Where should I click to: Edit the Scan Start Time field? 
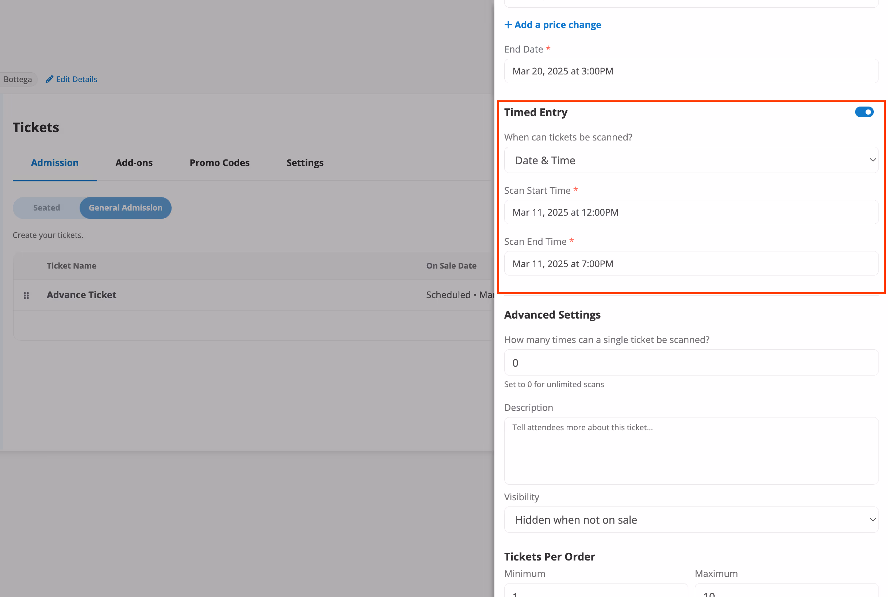(691, 212)
